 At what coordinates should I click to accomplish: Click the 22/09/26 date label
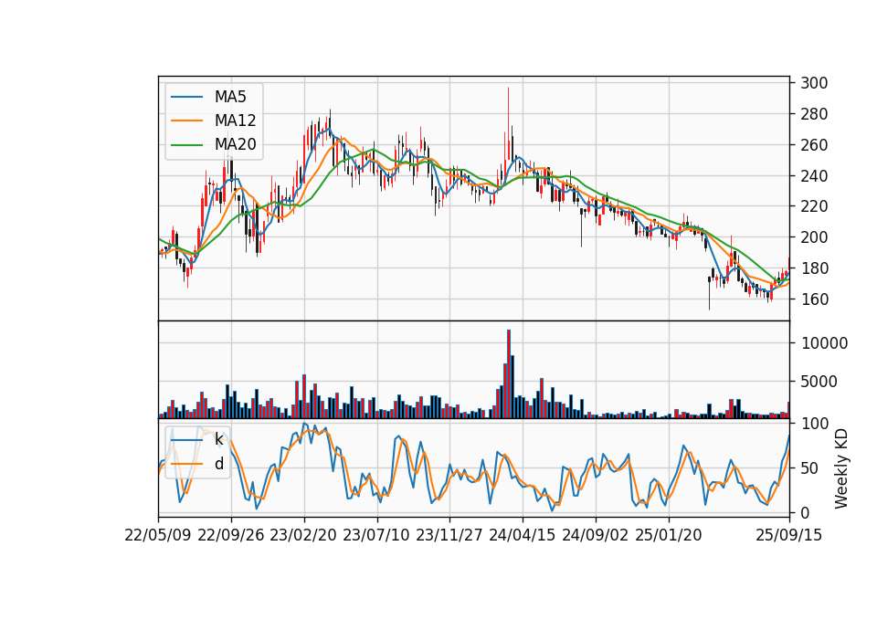click(x=231, y=535)
